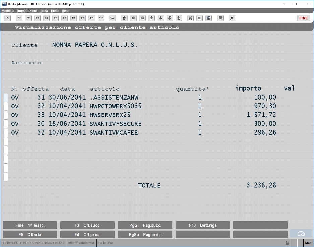
Task: Open the Utilità menu
Action: pyautogui.click(x=44, y=11)
